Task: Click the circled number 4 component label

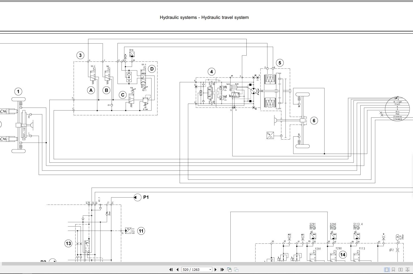Action: (211, 72)
